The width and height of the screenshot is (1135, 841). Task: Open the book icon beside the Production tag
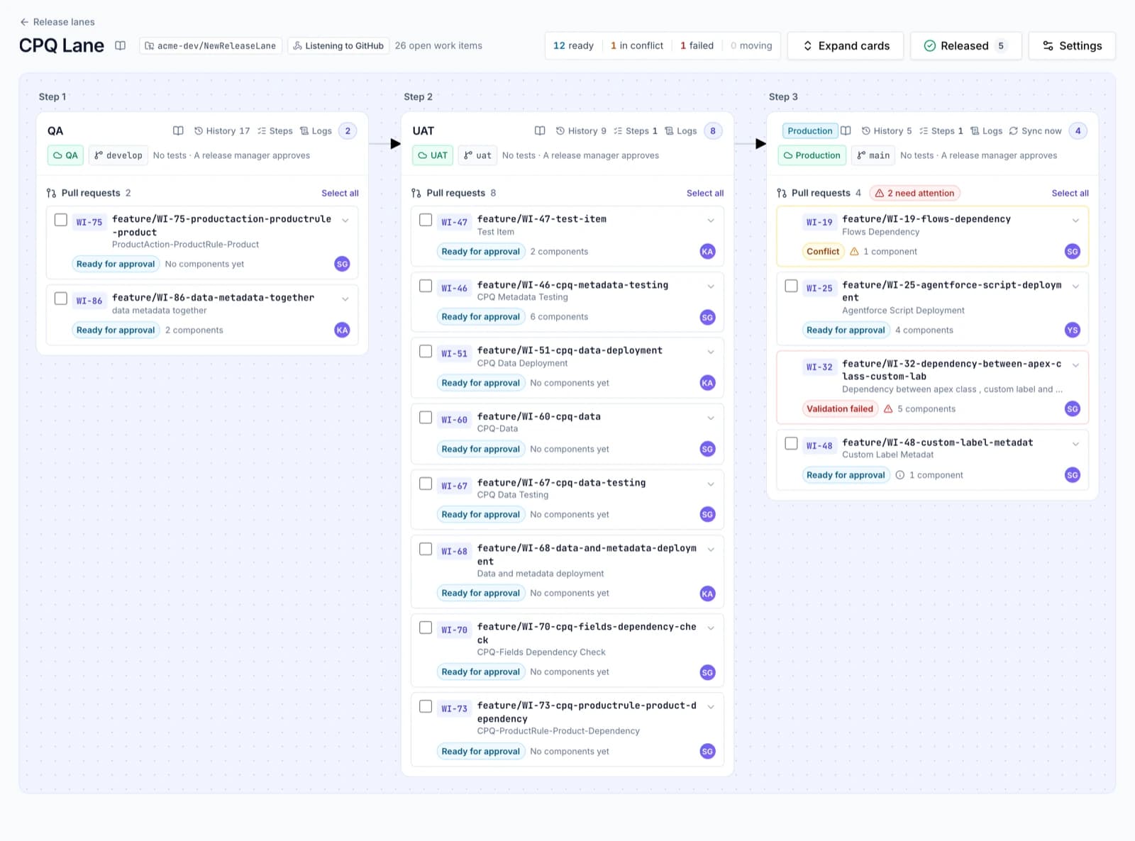846,130
